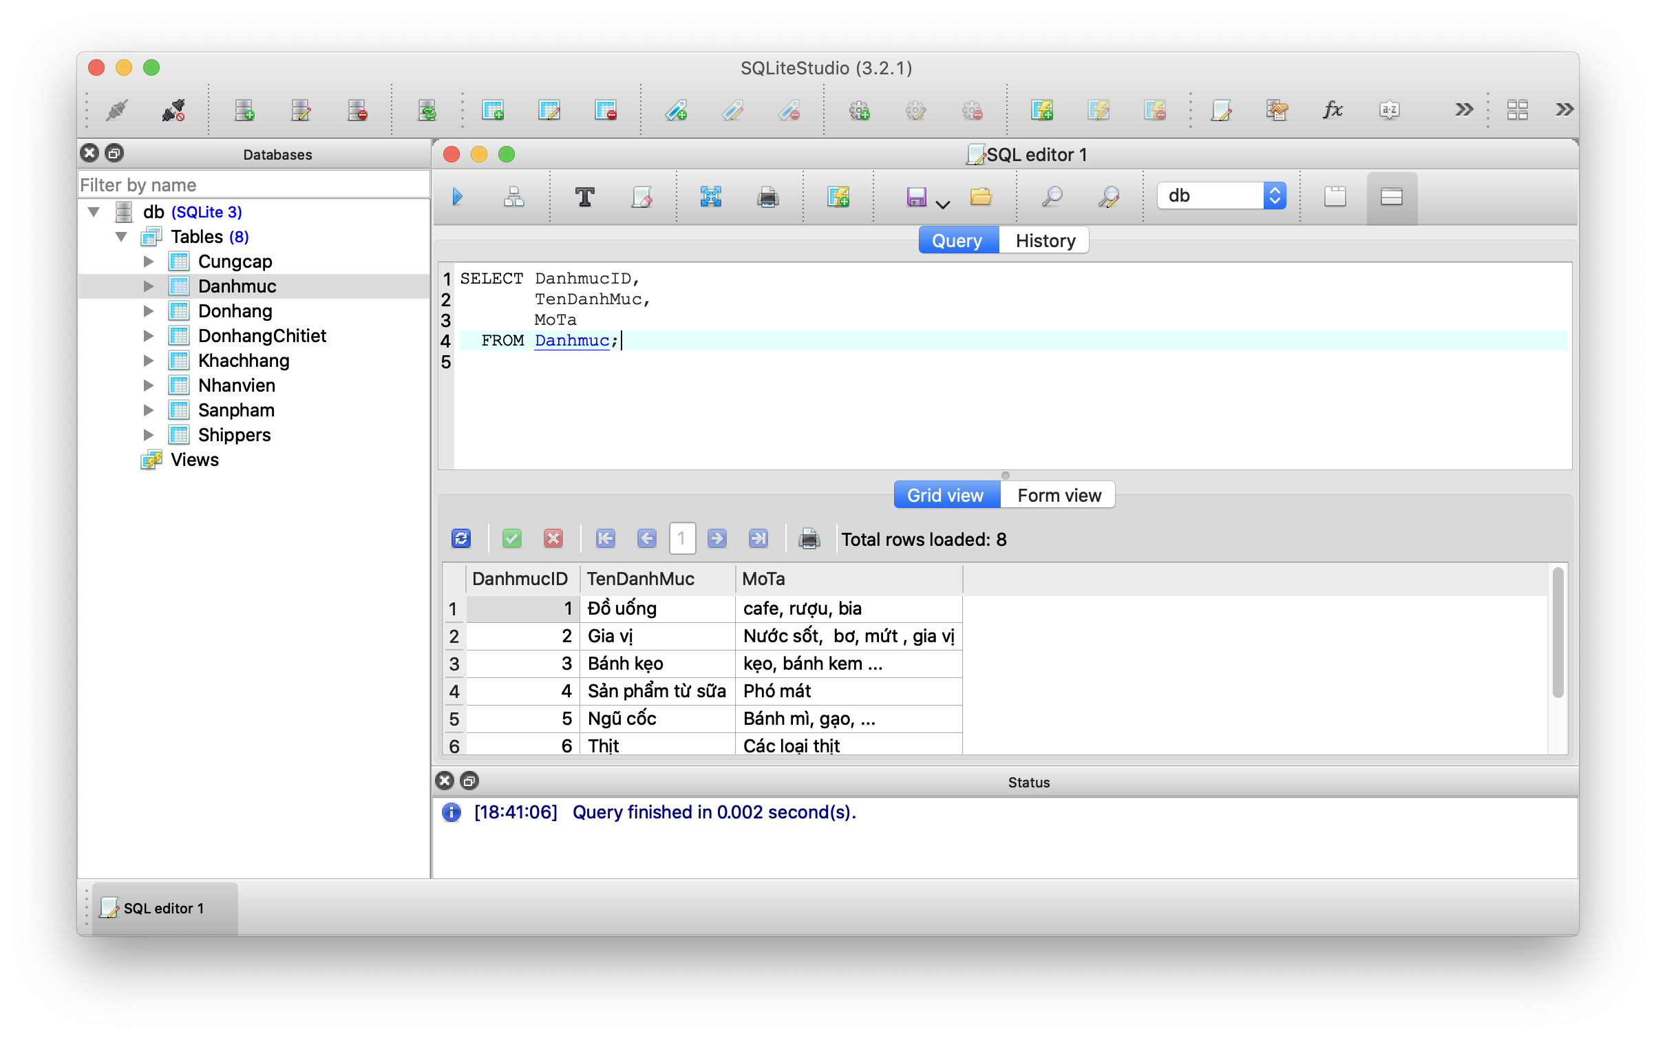Expand the Danhmuc table node

149,286
